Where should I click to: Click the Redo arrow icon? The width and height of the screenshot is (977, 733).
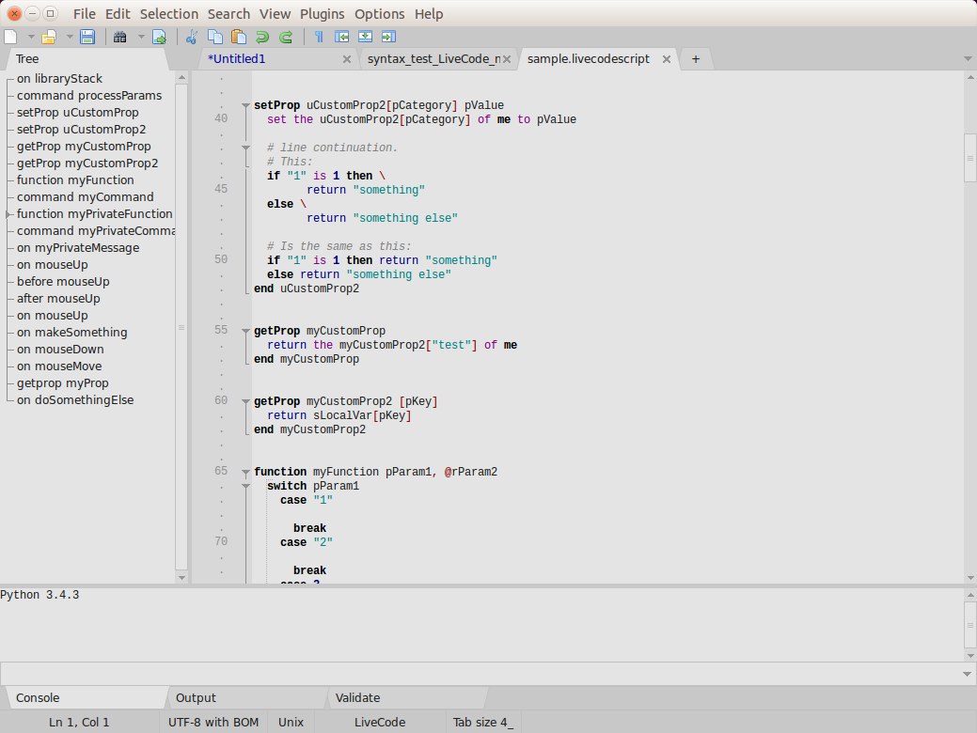(286, 37)
